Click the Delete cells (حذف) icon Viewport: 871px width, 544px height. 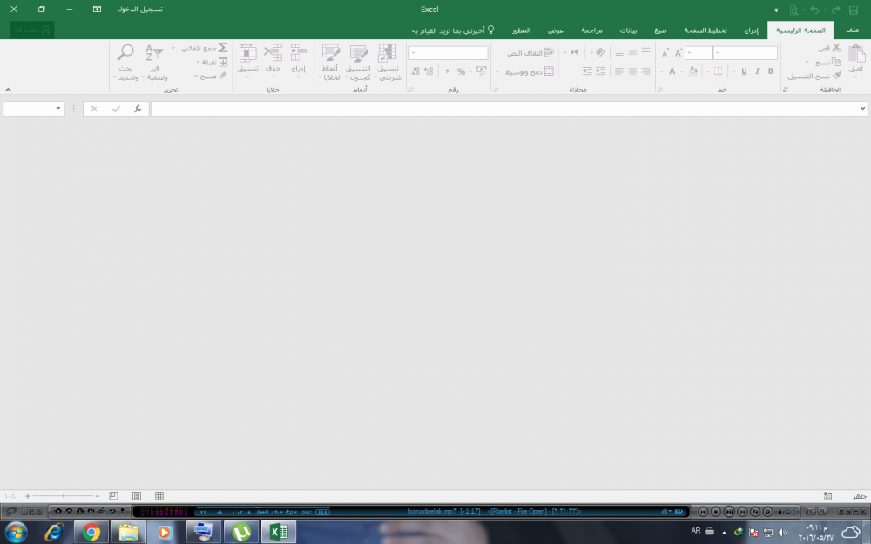point(273,53)
